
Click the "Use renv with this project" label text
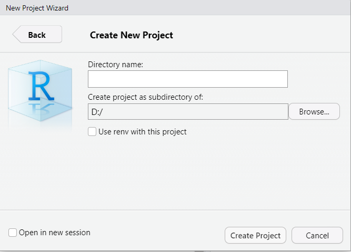click(142, 132)
